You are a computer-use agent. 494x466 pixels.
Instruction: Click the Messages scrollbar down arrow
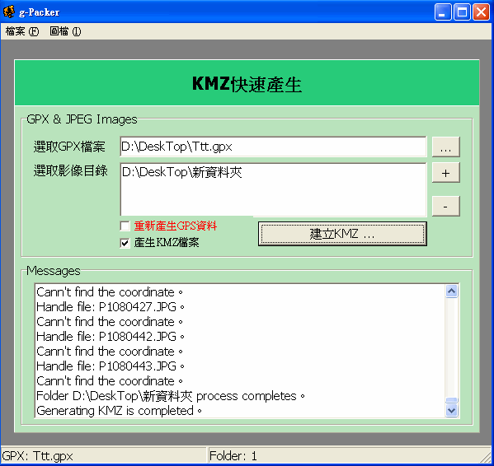(451, 410)
